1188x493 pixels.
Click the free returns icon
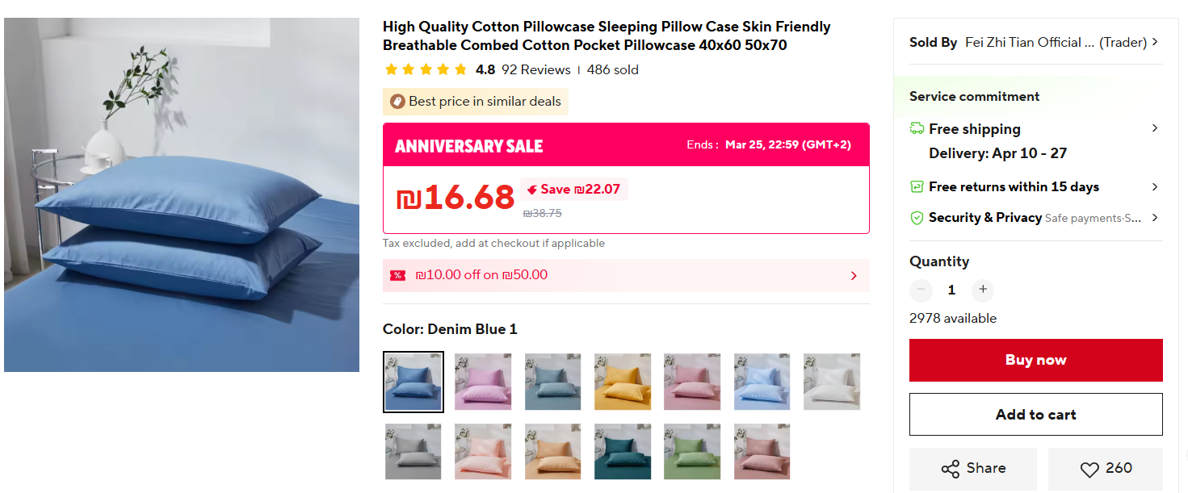pos(917,187)
